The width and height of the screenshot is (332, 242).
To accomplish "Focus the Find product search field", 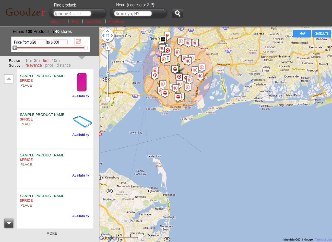I will (73, 14).
